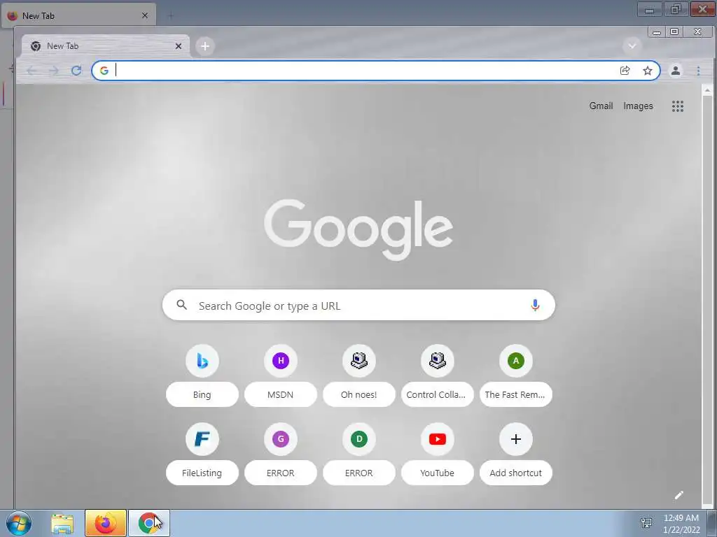The width and height of the screenshot is (717, 537).
Task: Click the Chrome back arrow
Action: pos(32,71)
